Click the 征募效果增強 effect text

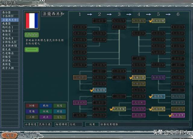(109, 124)
